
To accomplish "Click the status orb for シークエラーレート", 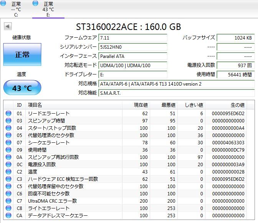I will pos(8,143).
